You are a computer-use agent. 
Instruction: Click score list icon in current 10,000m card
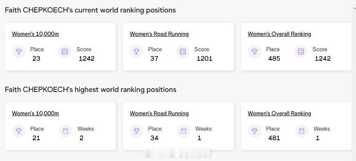(x=65, y=52)
